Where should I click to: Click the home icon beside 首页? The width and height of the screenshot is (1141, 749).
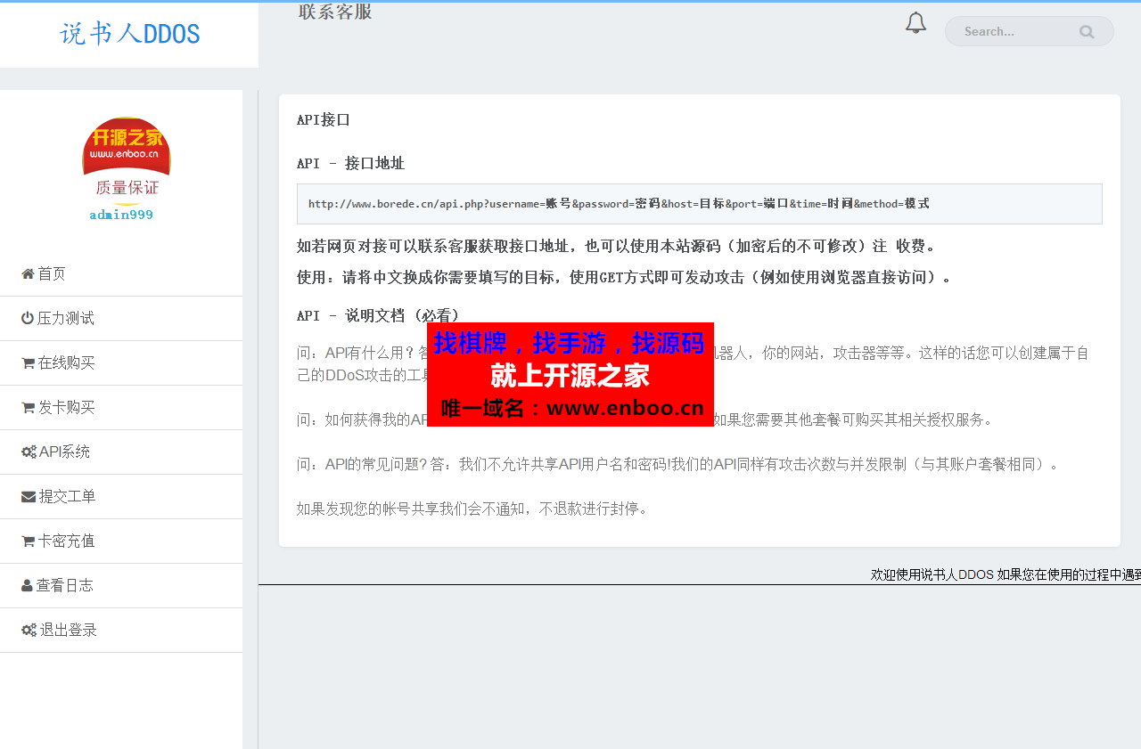click(28, 273)
